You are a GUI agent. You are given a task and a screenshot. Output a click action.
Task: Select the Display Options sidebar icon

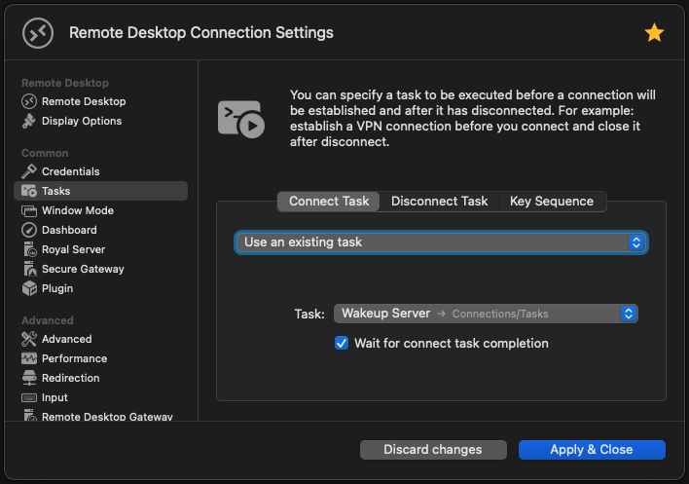[x=29, y=121]
